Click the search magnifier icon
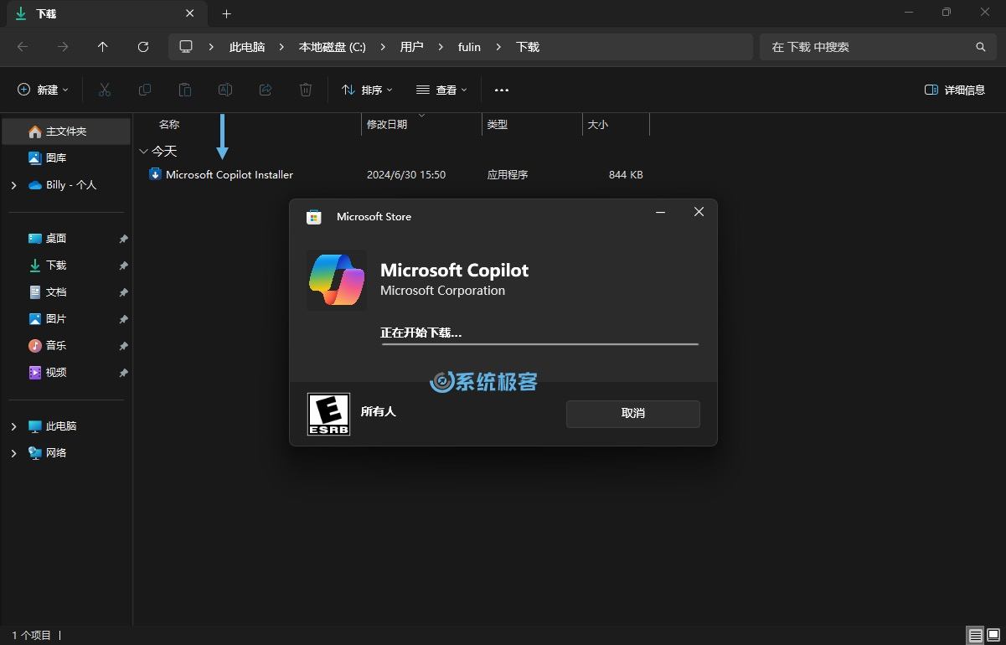This screenshot has height=645, width=1006. [981, 47]
